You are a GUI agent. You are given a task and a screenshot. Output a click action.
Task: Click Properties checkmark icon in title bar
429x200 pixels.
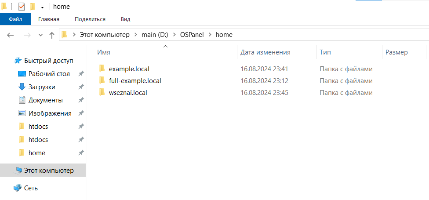(22, 7)
